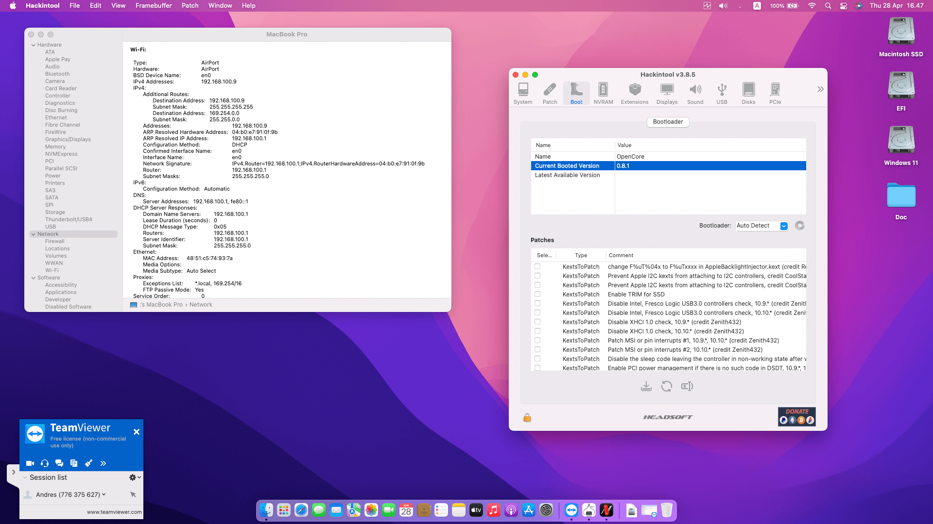Click the Type column header in Patches
Viewport: 933px width, 524px height.
click(581, 255)
